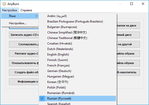Select Arabic language

click(x=77, y=16)
